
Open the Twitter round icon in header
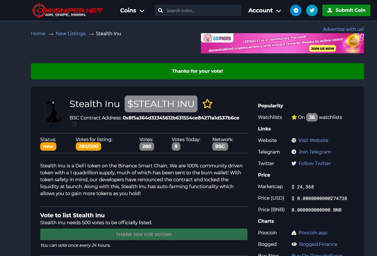tap(312, 10)
